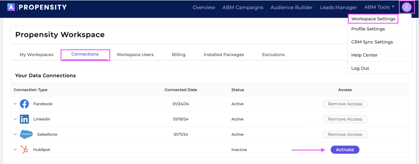Viewport: 419px width, 164px height.
Task: Click the Salesforce connection name
Action: (x=47, y=135)
